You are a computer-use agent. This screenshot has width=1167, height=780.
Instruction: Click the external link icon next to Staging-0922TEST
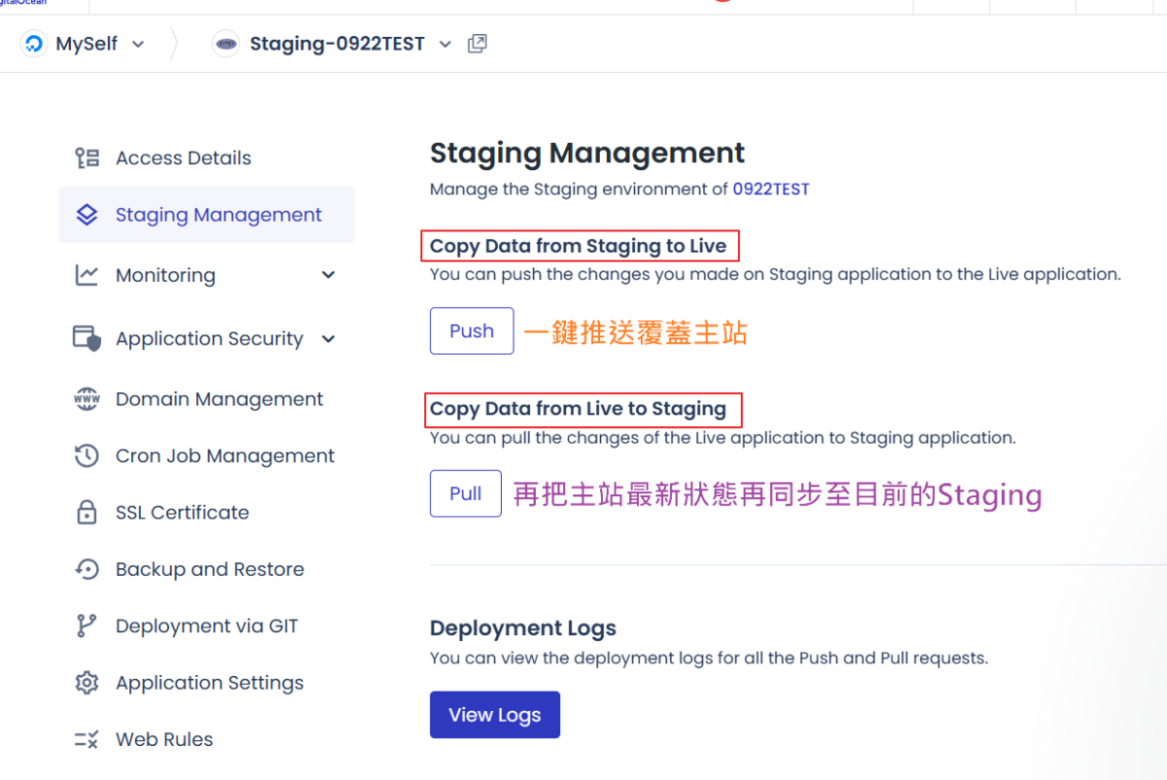point(477,43)
